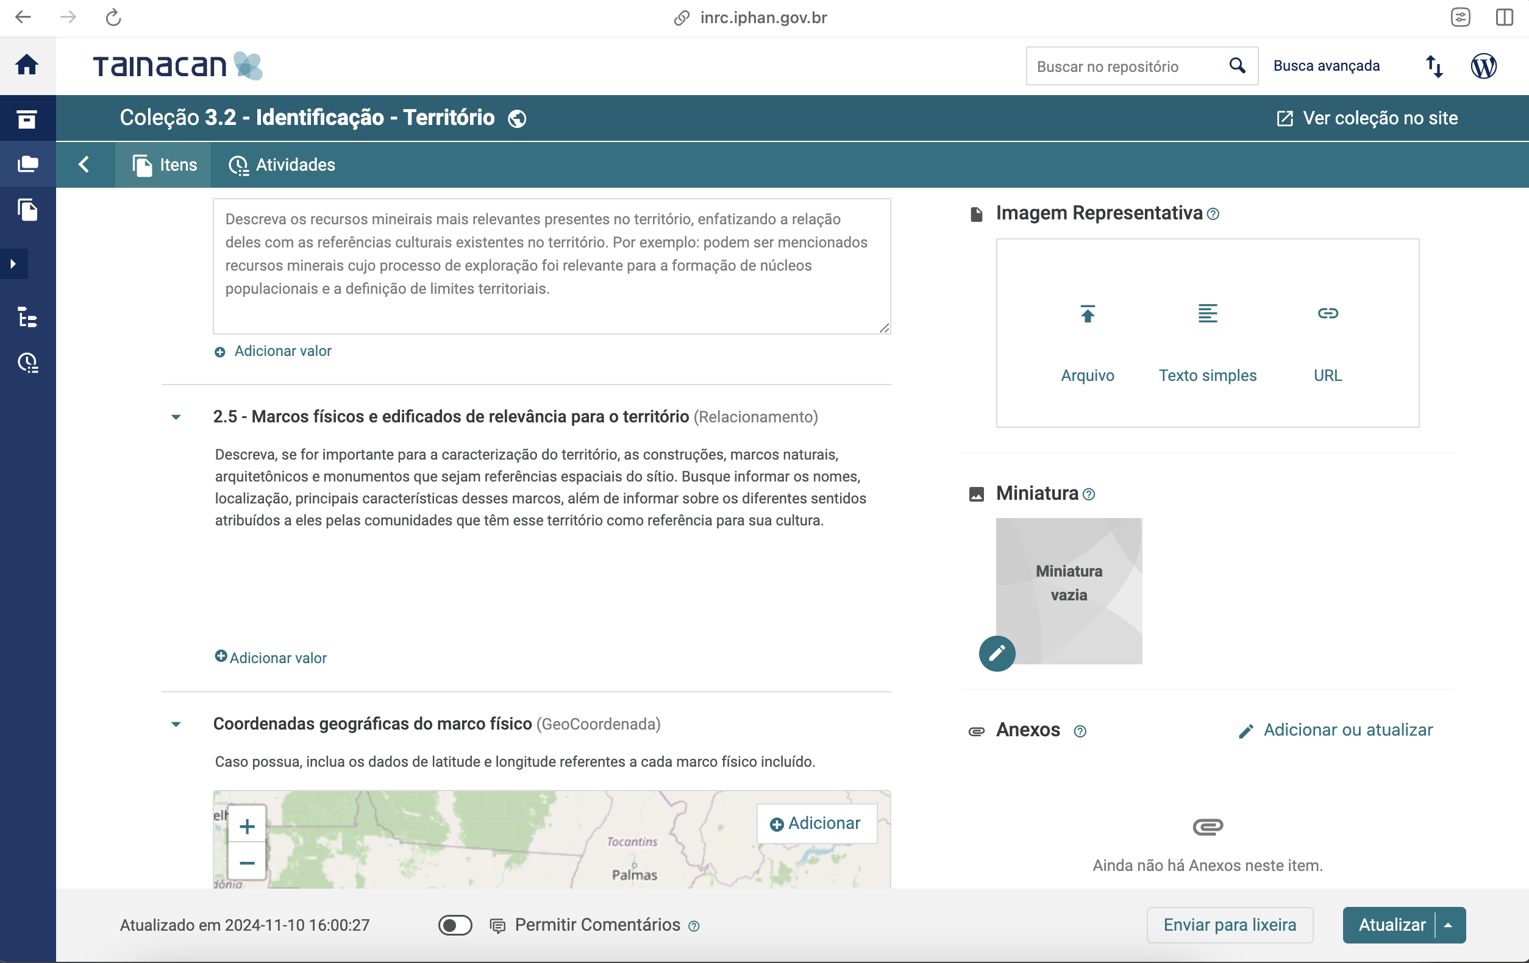
Task: Add value under mineral resources textarea
Action: click(273, 351)
